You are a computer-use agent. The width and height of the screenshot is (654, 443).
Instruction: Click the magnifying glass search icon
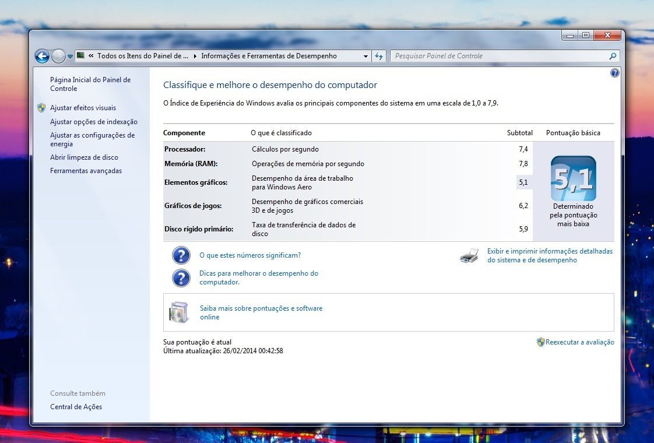tap(613, 56)
